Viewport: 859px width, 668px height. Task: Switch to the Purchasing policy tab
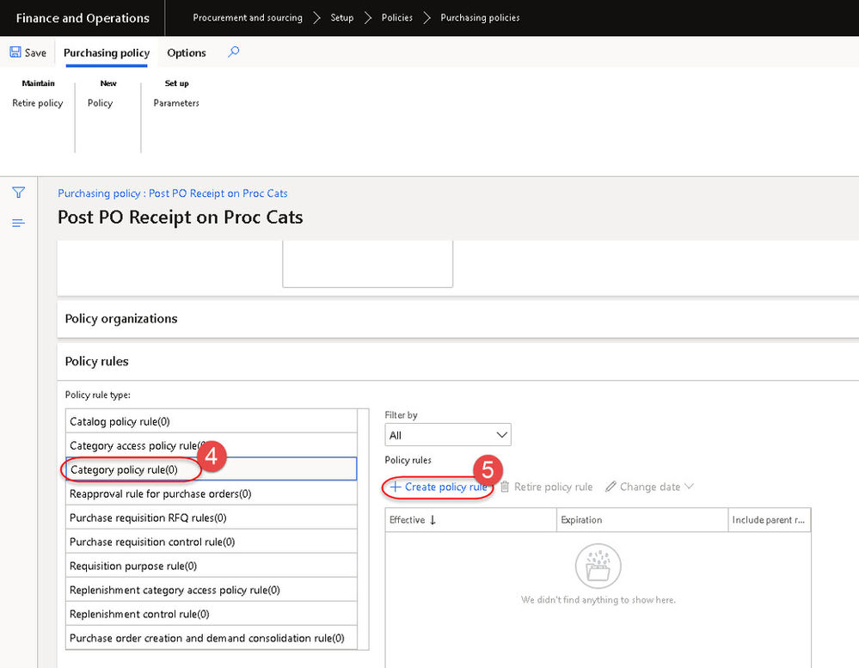(106, 52)
